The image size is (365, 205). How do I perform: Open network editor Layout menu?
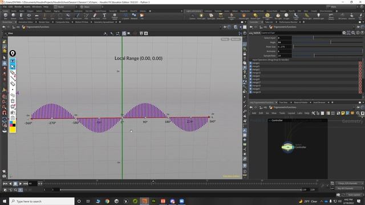[291, 113]
